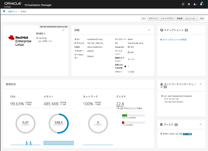Click the ブート可能 badge
Image resolution: width=208 pixels, height=151 pixels.
coord(187,134)
